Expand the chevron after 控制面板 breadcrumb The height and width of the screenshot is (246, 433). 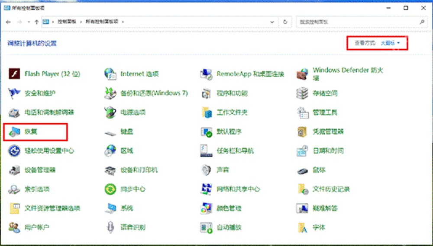(x=81, y=22)
